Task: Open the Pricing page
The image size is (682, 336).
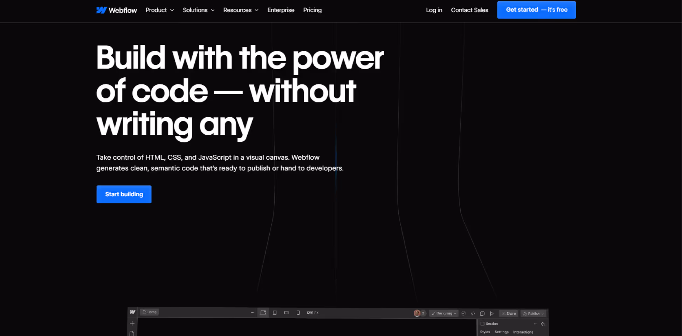Action: coord(312,10)
